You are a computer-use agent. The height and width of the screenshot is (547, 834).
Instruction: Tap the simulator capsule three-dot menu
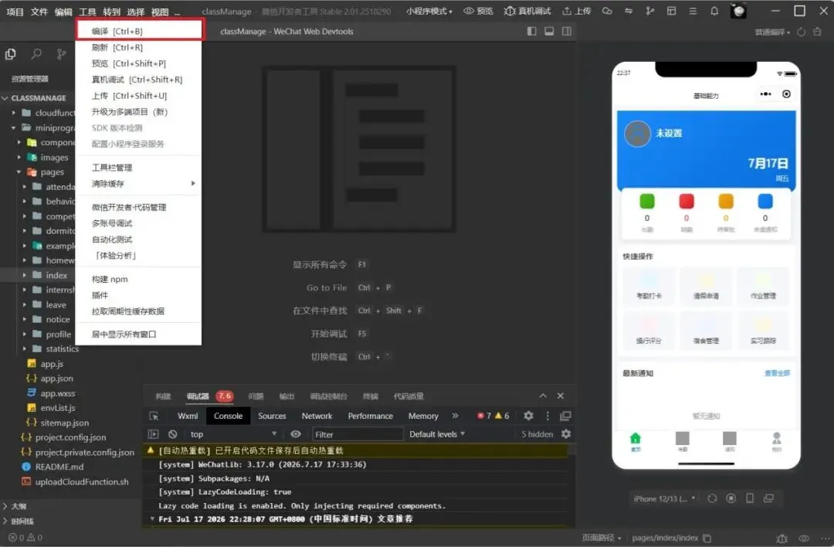(765, 94)
